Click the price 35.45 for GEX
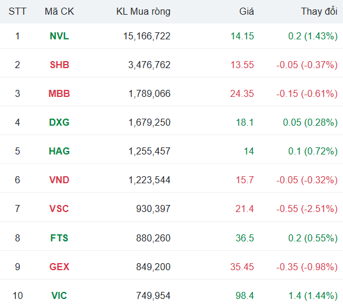The width and height of the screenshot is (343, 306). (x=242, y=267)
